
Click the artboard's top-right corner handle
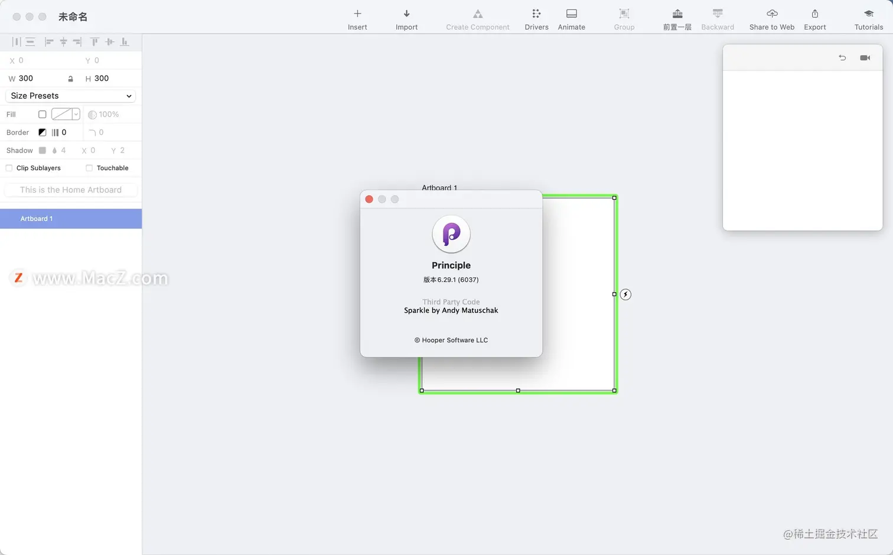tap(614, 198)
